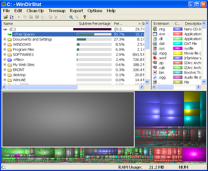The height and width of the screenshot is (171, 208).
Task: Sort by the Name column header
Action: 37,24
